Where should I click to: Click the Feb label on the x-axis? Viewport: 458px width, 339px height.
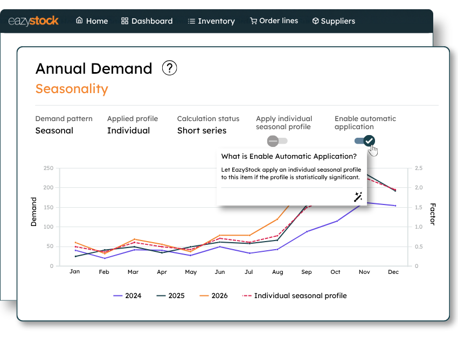point(104,272)
